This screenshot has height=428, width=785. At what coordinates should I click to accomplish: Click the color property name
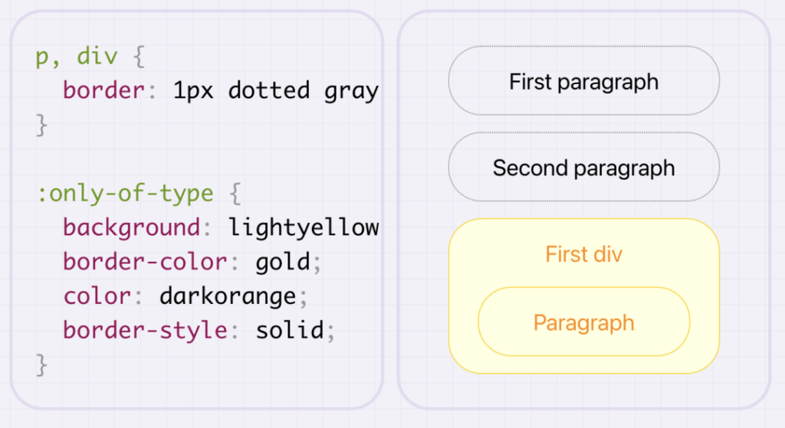pos(97,296)
